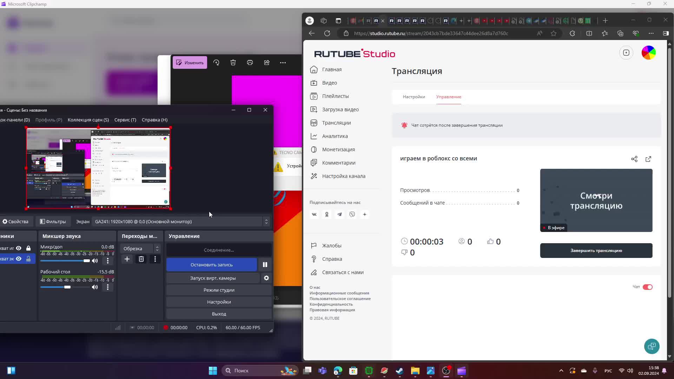Viewport: 674px width, 379px height.
Task: Open OBS Настройки button in controls
Action: 219,302
